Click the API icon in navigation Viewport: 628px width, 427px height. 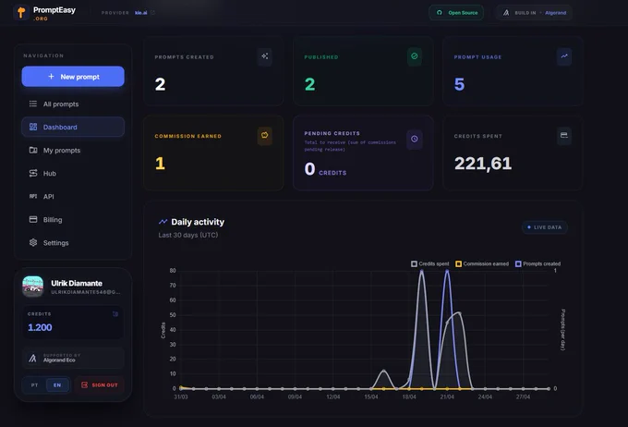33,196
